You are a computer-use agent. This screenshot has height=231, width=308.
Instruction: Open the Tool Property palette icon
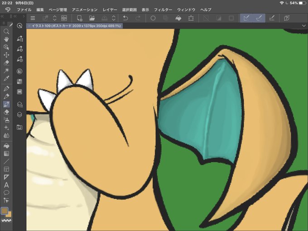coord(19,48)
